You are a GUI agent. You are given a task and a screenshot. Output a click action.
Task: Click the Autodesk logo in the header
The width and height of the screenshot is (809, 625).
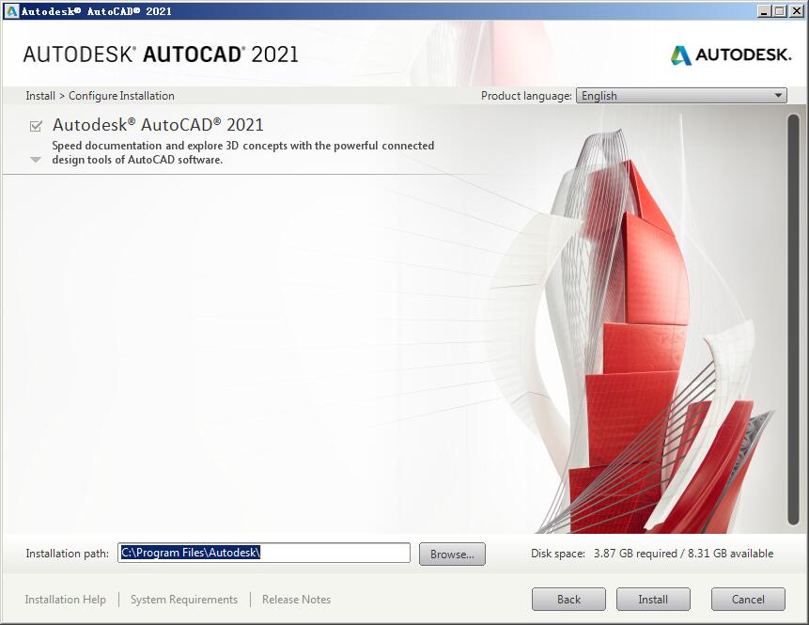[x=731, y=55]
